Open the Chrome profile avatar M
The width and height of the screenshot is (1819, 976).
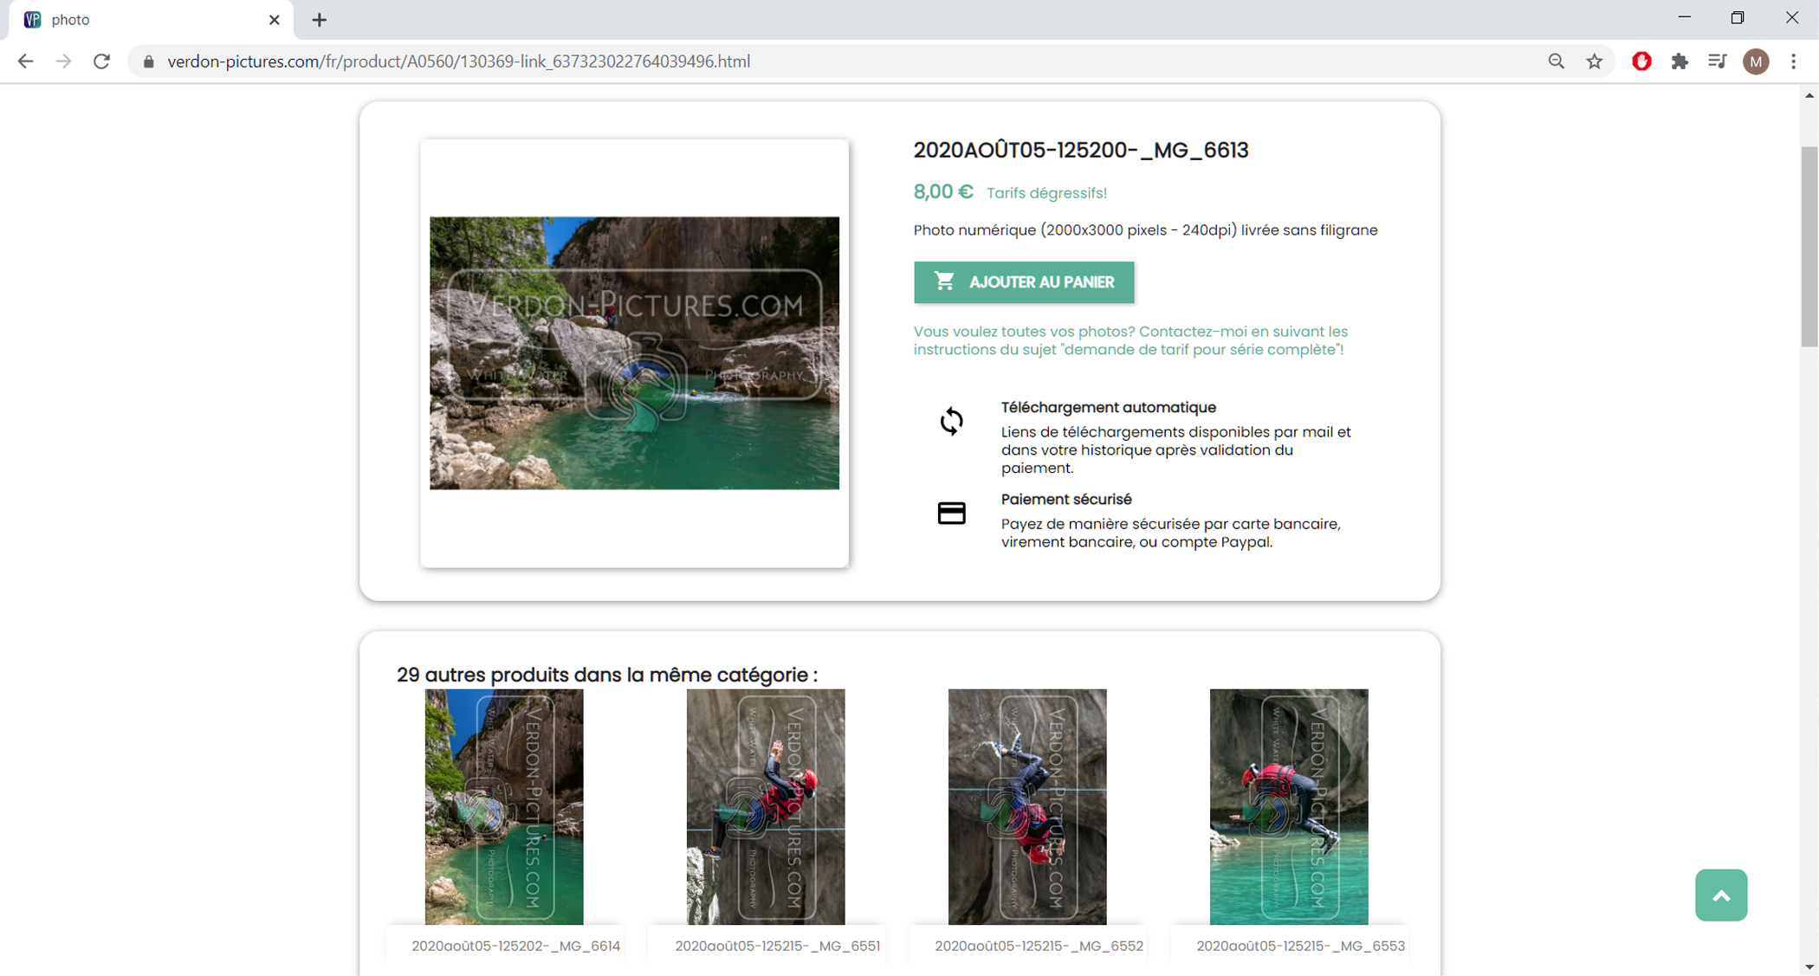point(1756,61)
